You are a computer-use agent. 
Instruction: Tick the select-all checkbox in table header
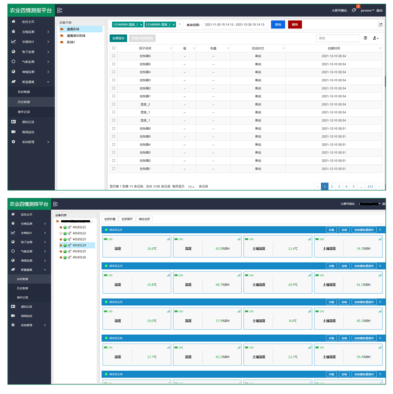pos(114,48)
